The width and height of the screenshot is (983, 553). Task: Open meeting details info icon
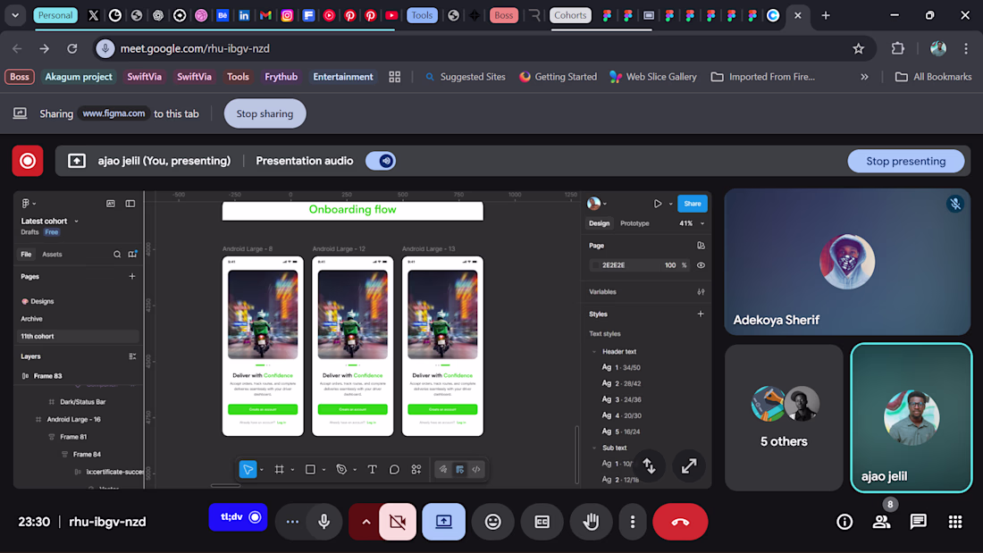pyautogui.click(x=844, y=522)
